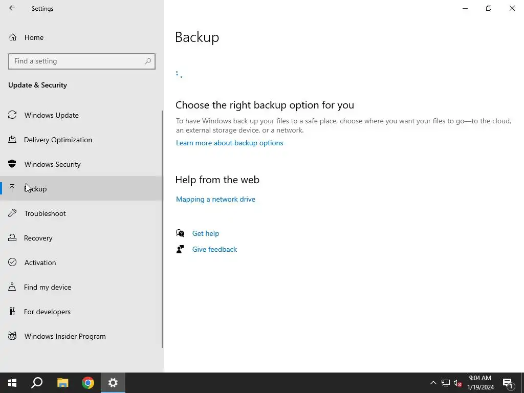Click the muted volume tray icon
Screen dimensions: 524x393
[457, 383]
